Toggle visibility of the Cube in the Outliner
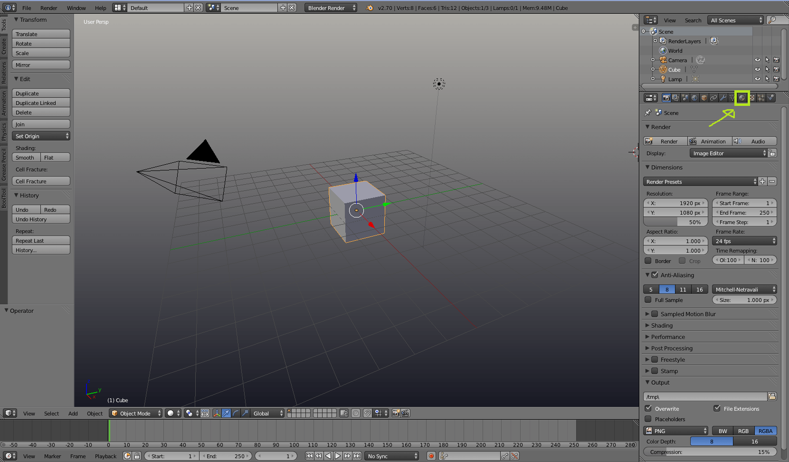Screen dimensions: 789x462 757,69
